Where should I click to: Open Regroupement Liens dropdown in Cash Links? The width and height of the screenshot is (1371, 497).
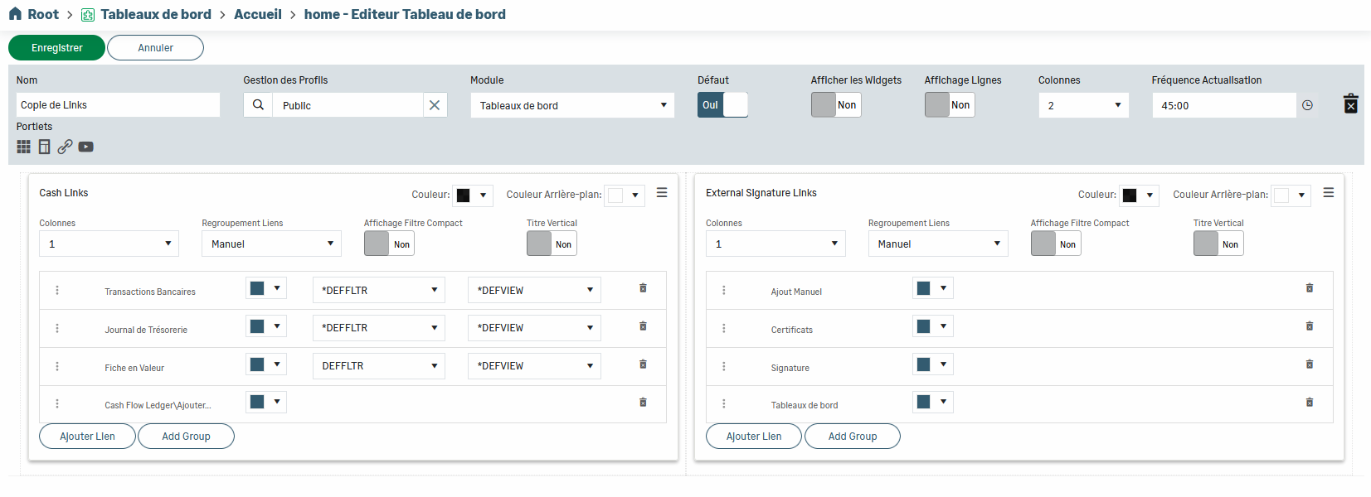[271, 244]
